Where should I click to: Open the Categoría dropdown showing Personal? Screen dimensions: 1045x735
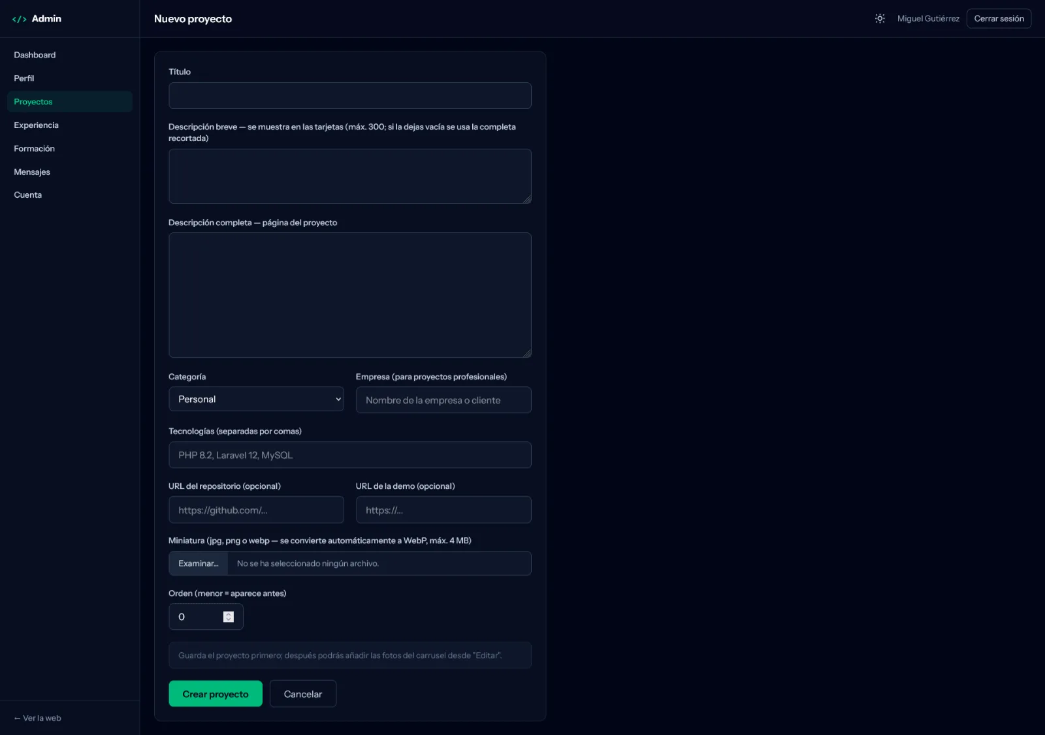(x=256, y=399)
